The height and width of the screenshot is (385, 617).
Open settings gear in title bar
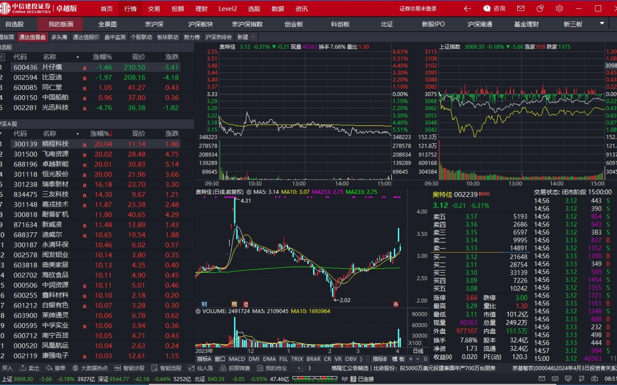click(x=560, y=9)
